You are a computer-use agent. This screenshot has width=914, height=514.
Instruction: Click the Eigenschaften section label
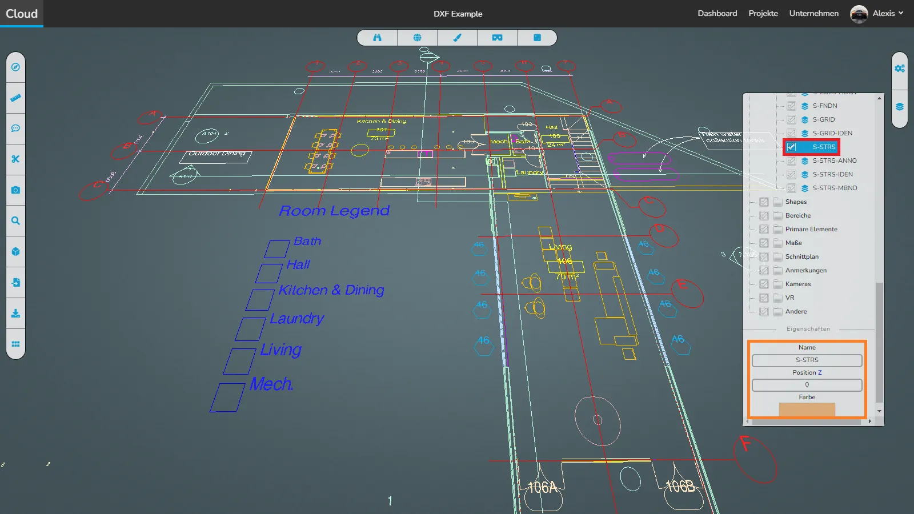[x=808, y=329]
